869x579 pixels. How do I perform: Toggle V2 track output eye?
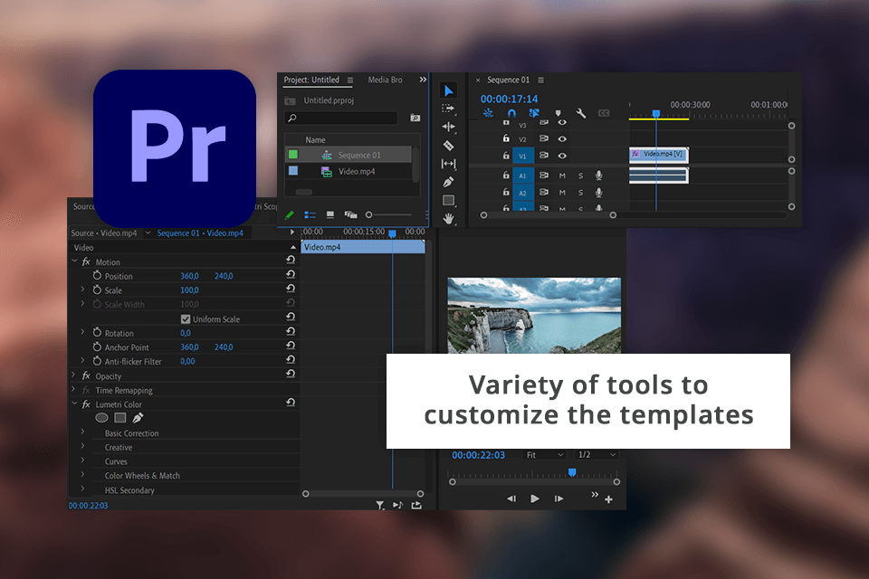(562, 139)
